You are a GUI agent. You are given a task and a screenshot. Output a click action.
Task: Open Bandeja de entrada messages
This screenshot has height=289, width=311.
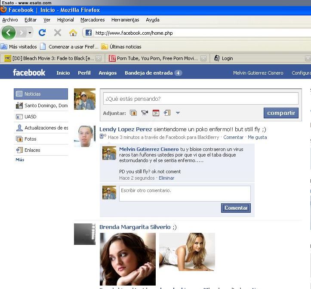pyautogui.click(x=153, y=73)
